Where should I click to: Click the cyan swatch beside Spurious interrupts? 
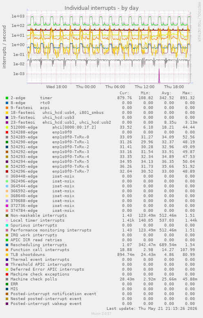tap(7, 225)
